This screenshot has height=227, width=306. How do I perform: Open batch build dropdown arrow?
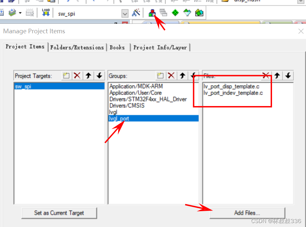20,13
